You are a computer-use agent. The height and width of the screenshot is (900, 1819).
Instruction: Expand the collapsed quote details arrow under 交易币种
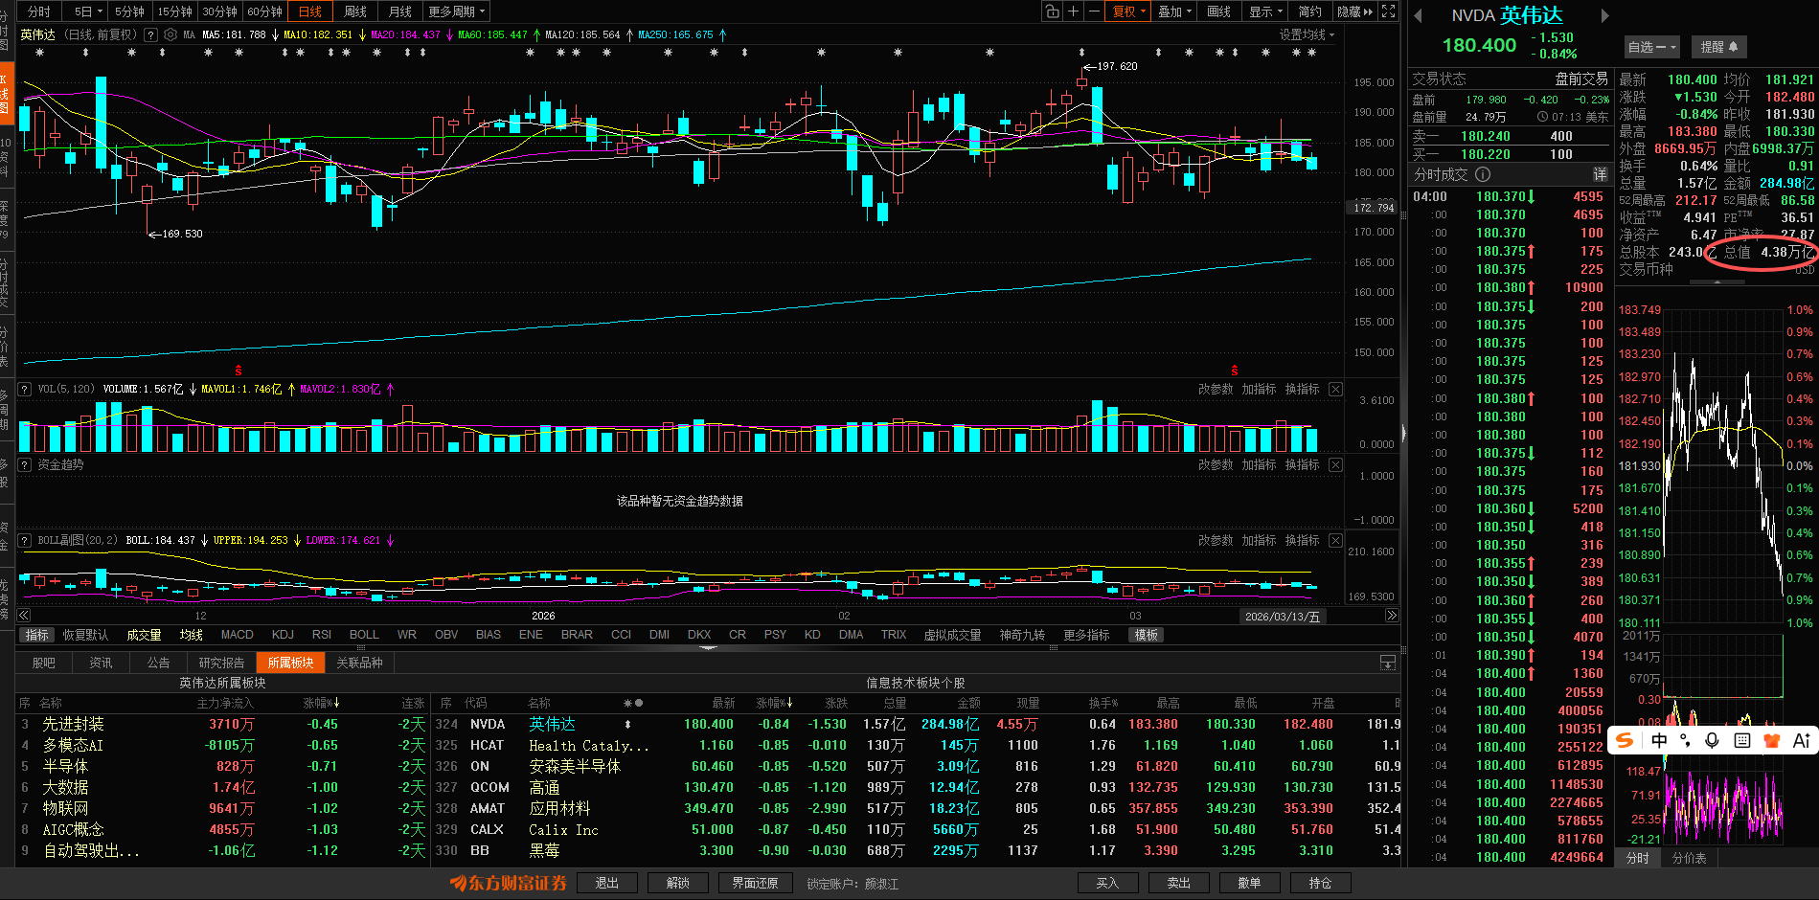pos(1716,282)
